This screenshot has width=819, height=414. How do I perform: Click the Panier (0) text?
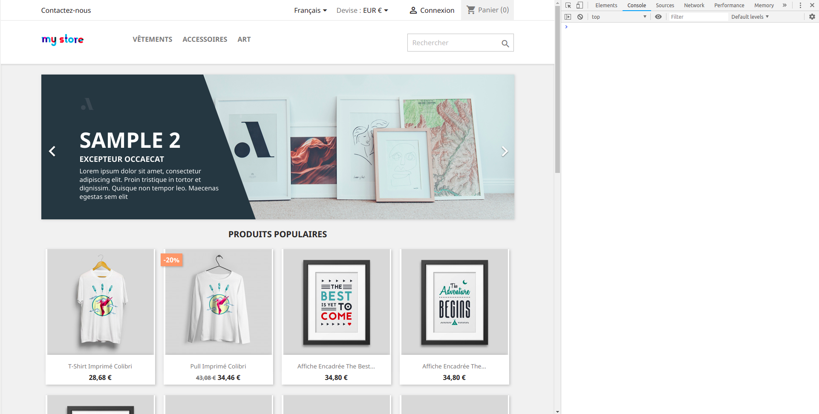point(493,10)
